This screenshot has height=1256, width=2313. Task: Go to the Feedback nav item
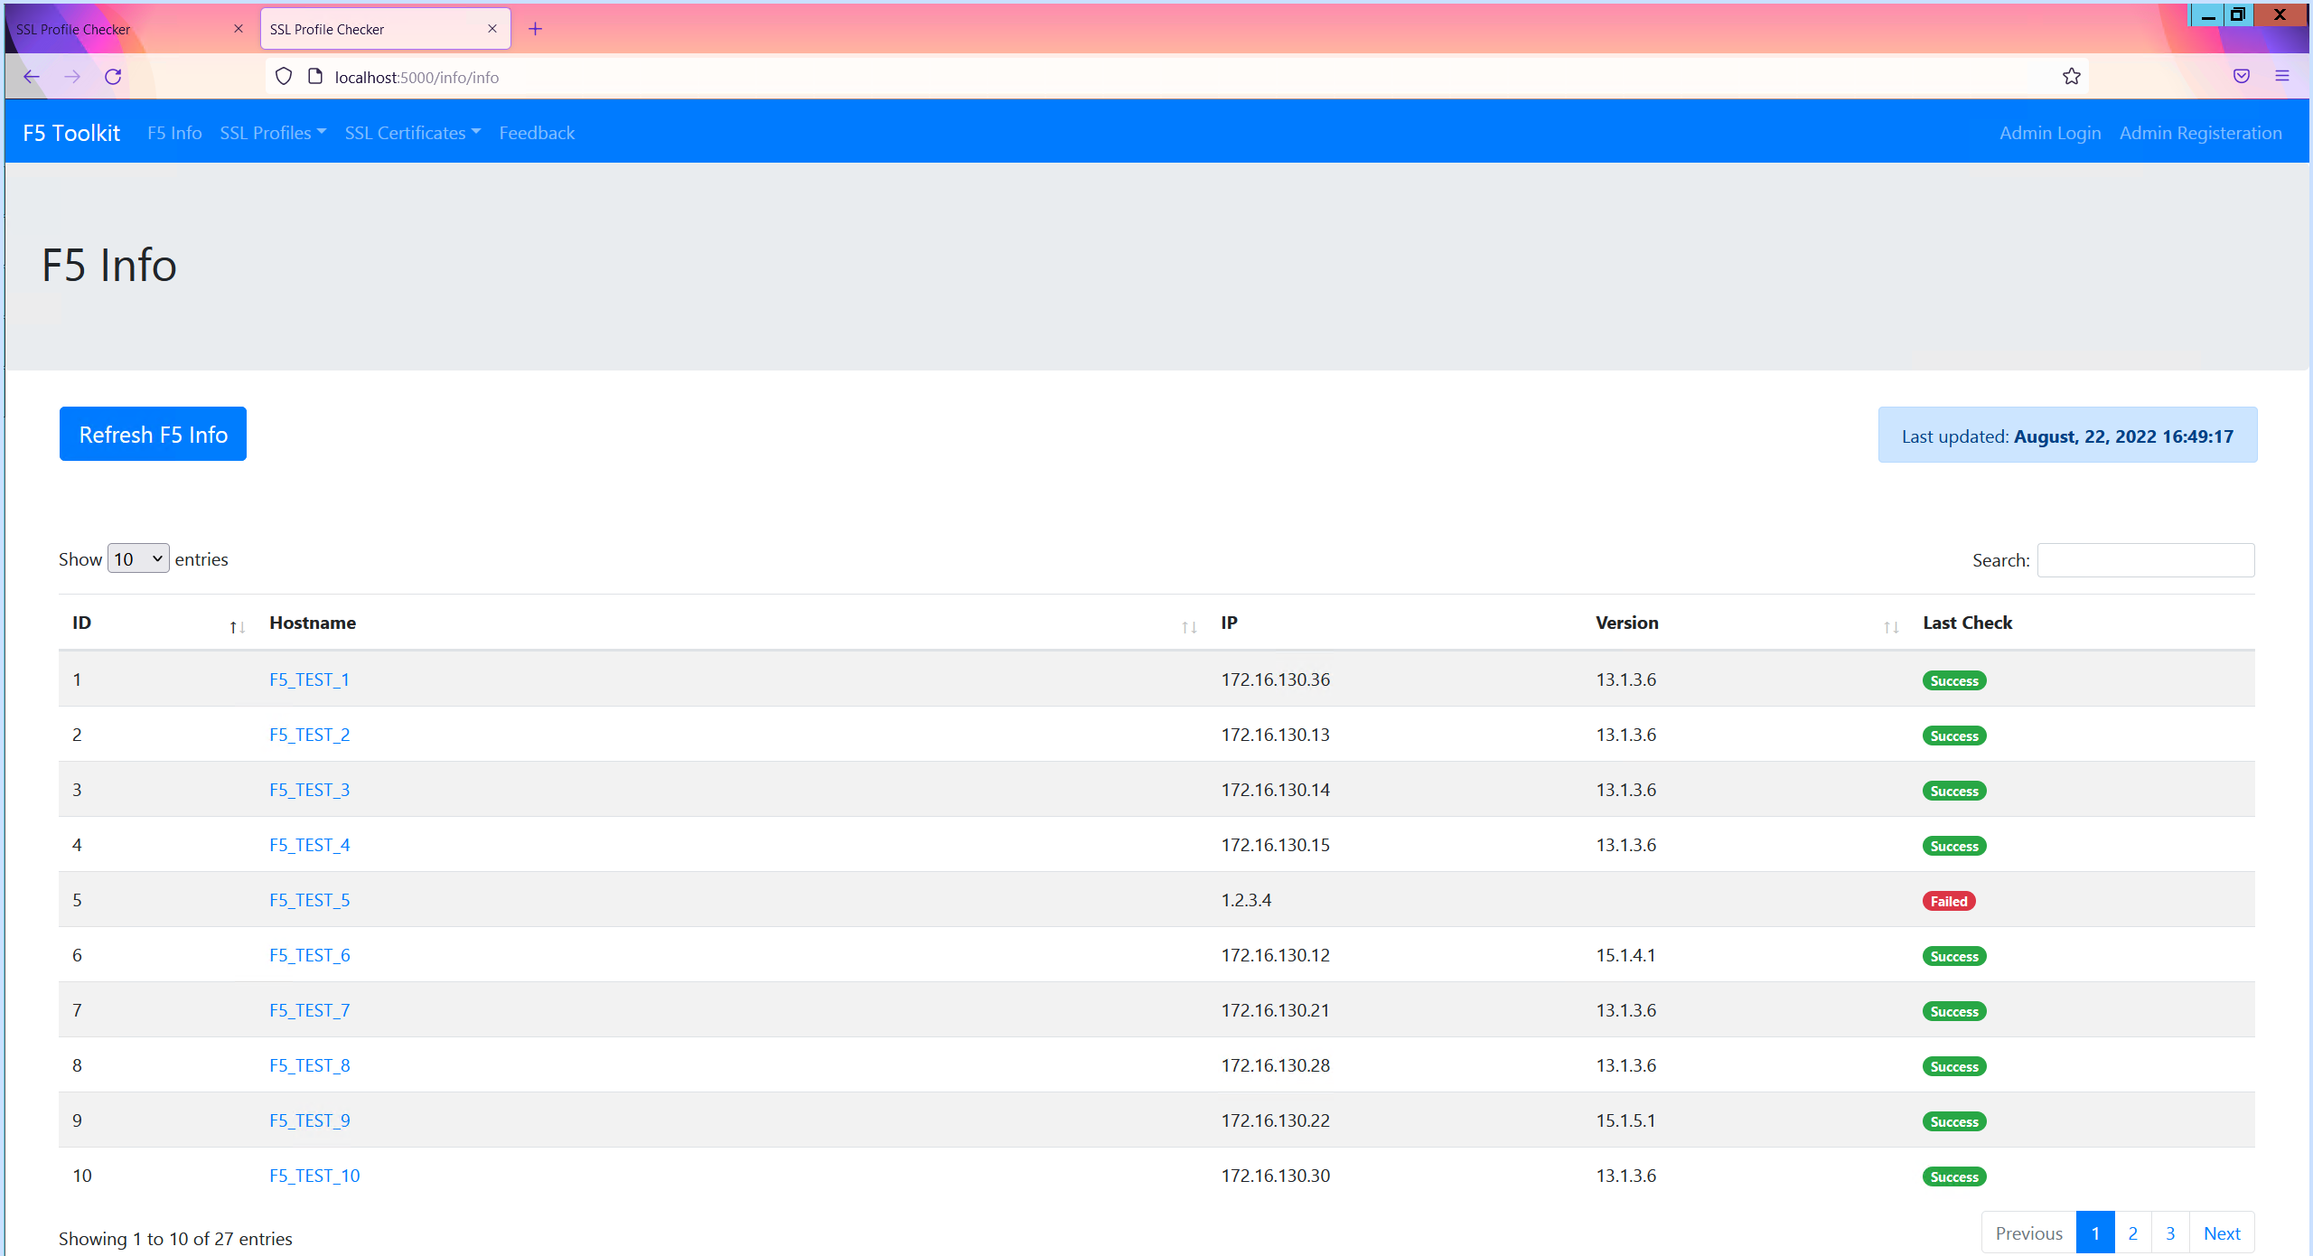coord(537,133)
